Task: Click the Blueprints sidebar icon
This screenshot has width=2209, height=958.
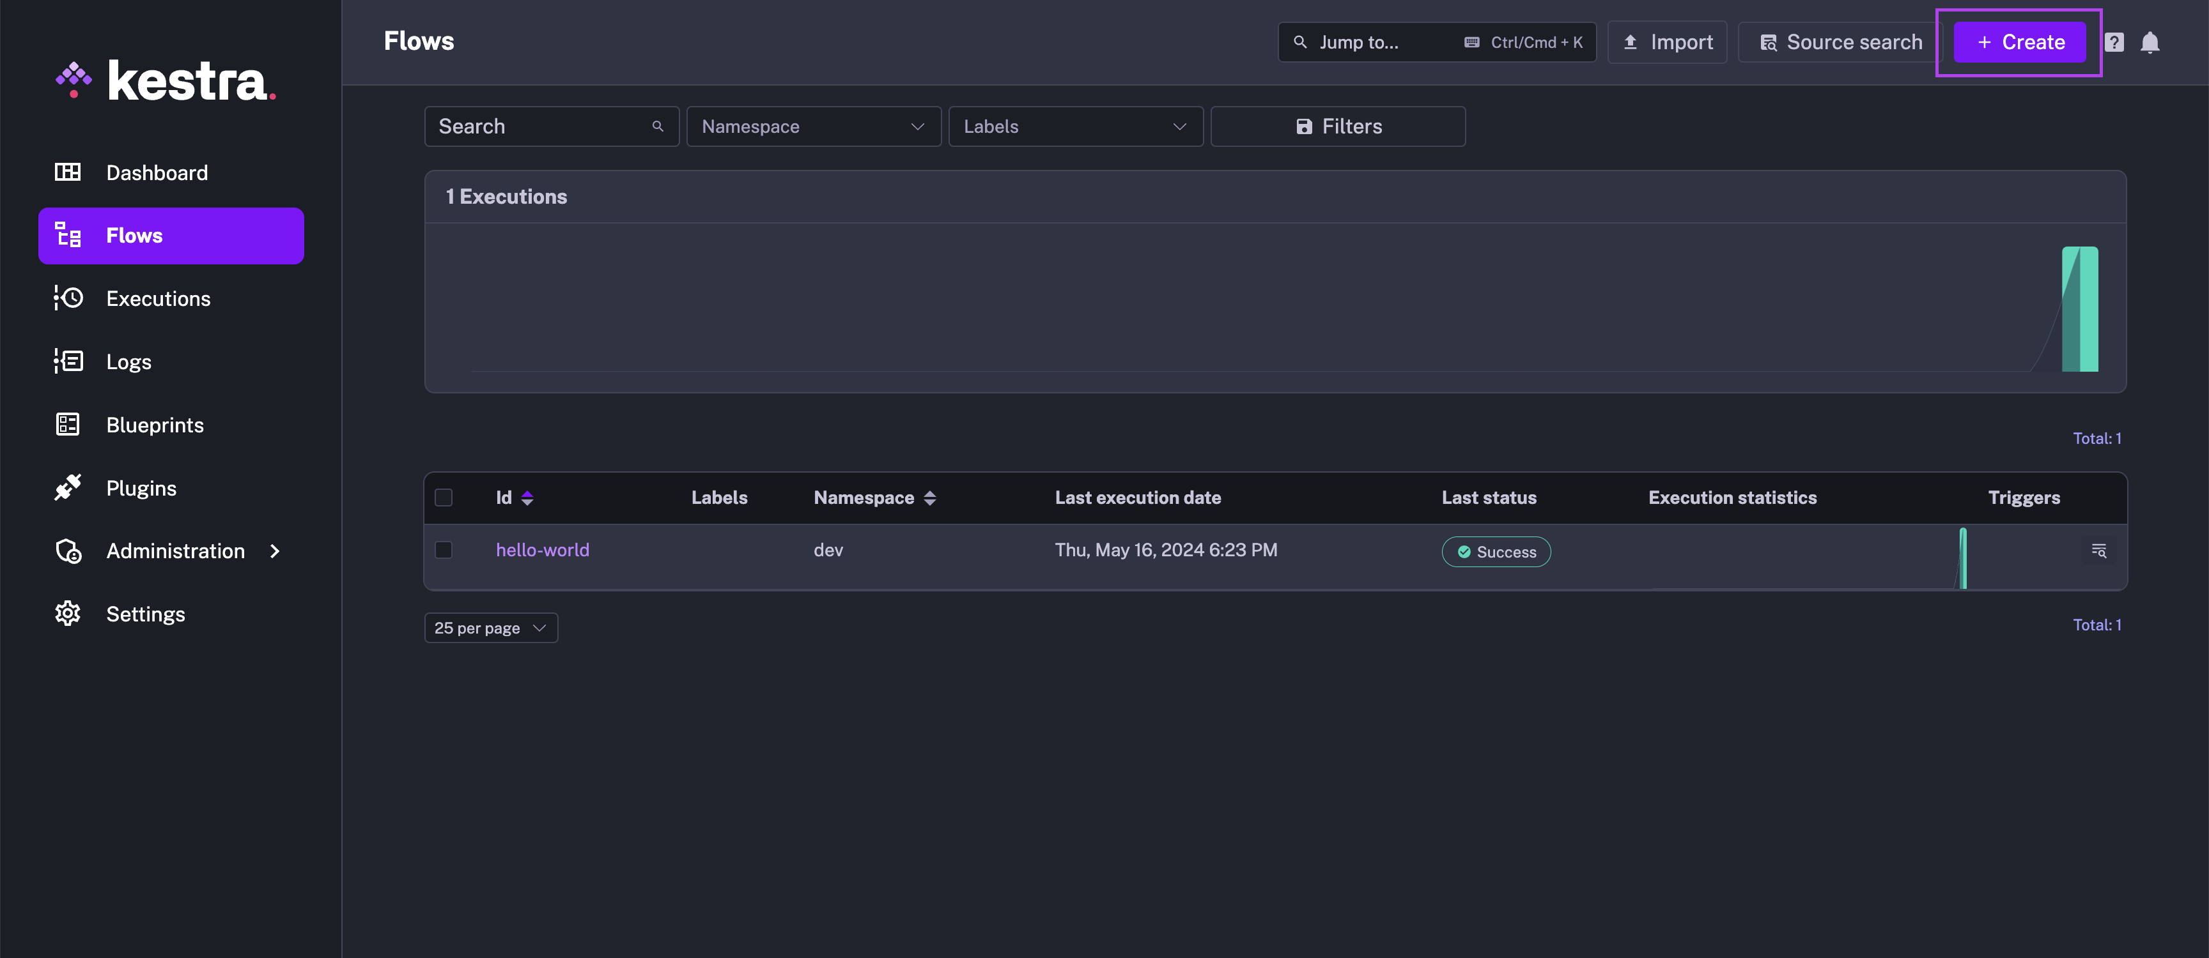Action: pyautogui.click(x=68, y=425)
